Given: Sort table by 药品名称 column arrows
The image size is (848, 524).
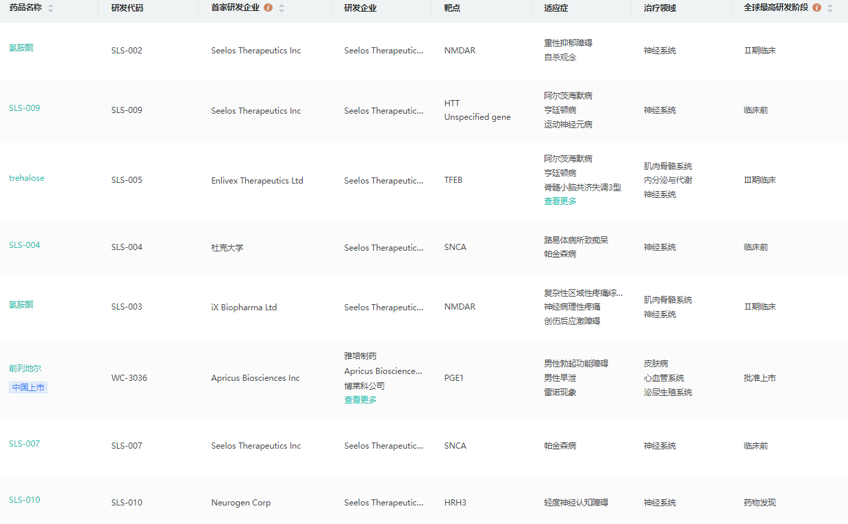Looking at the screenshot, I should click(51, 8).
